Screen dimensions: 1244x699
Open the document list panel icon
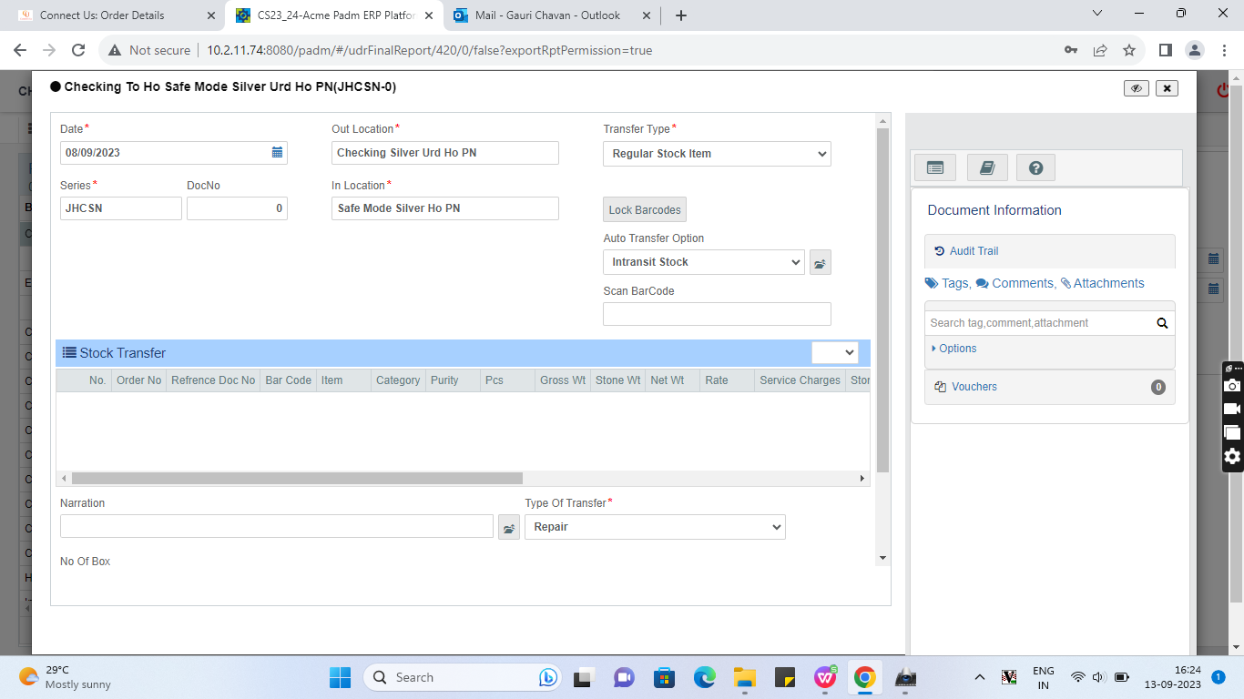click(934, 167)
